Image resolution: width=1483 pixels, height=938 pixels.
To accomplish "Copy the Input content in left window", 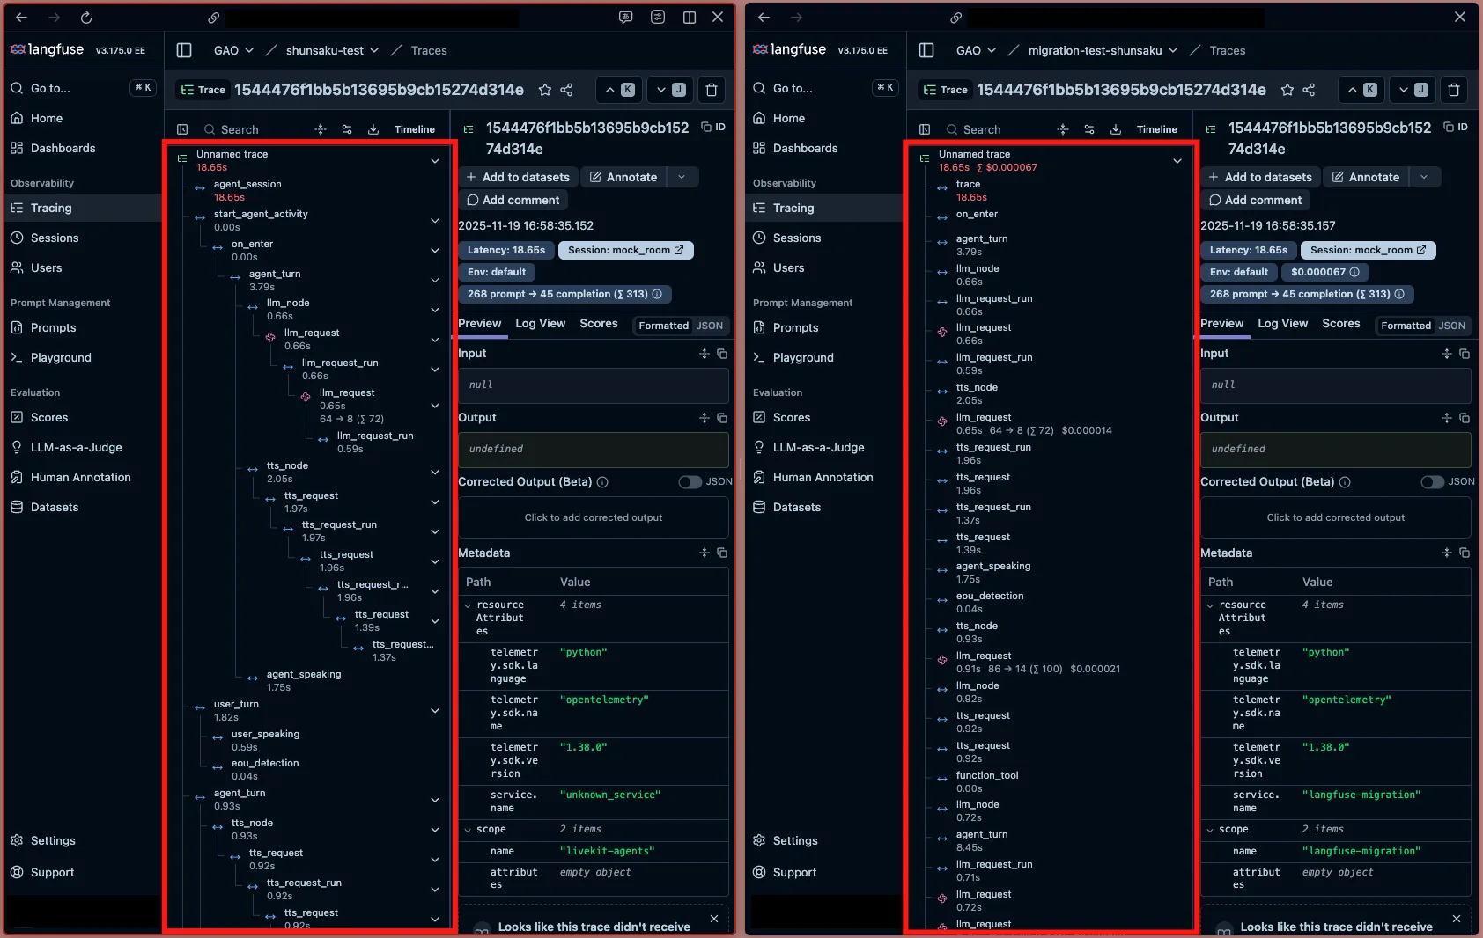I will [x=722, y=354].
